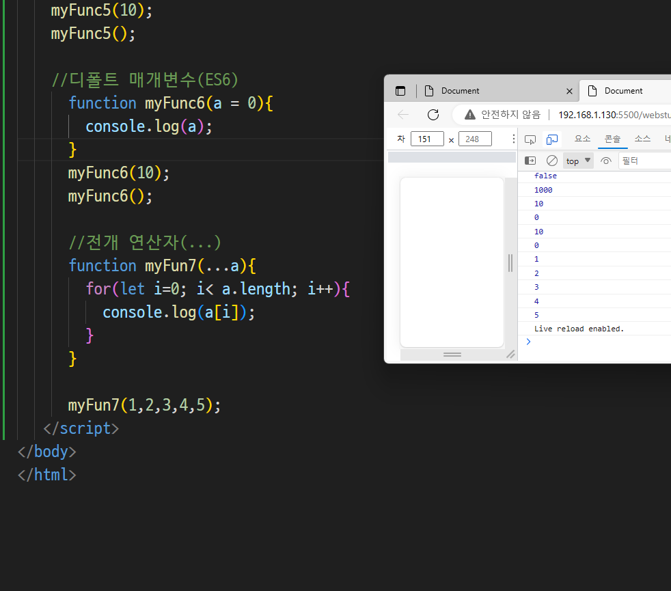
Task: Click the 'myFunc6();' call line
Action: pos(110,196)
